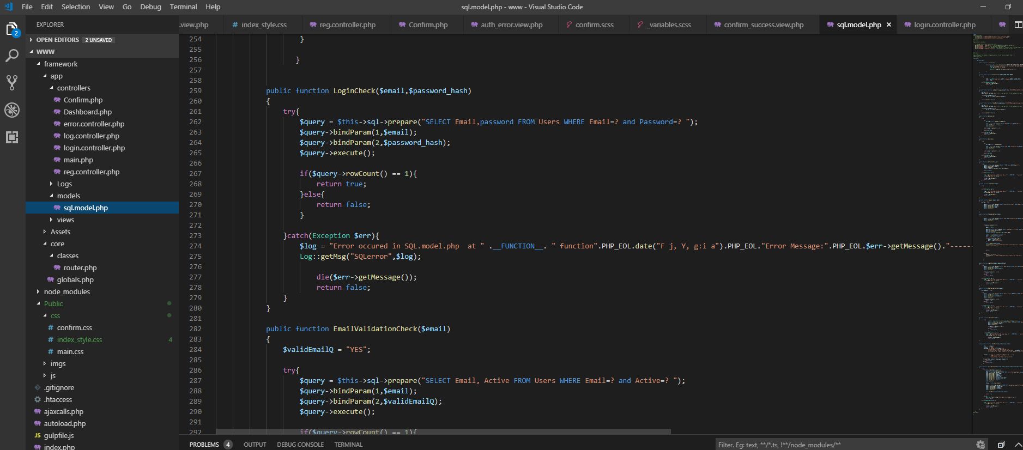Screen dimensions: 1023x450
Task: Open router.php from the file tree
Action: pos(80,267)
